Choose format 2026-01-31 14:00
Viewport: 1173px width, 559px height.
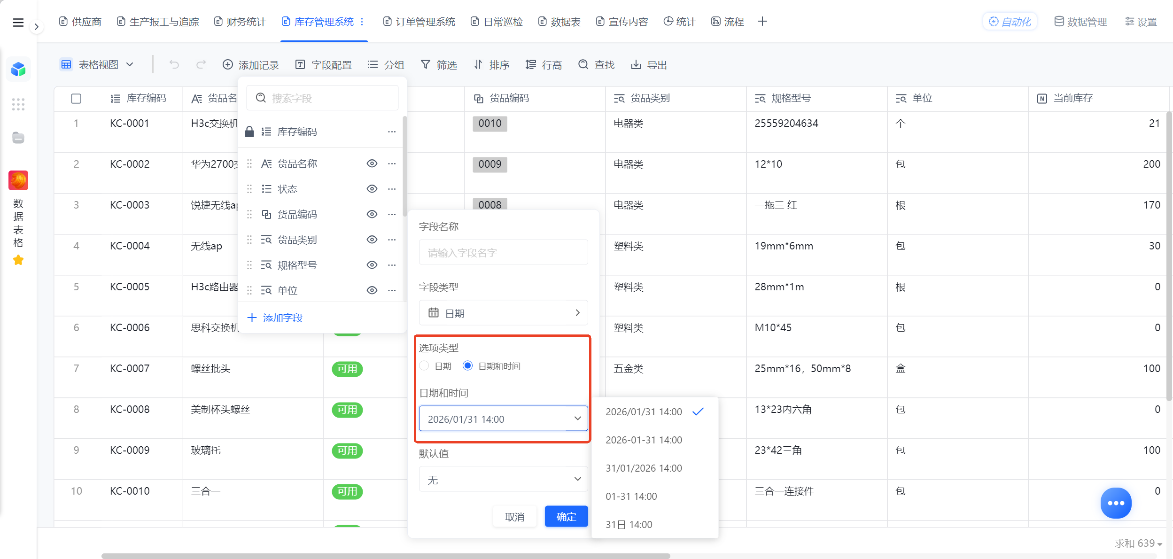pyautogui.click(x=655, y=440)
